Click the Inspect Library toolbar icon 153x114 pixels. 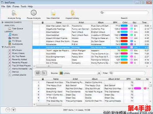coord(72,13)
